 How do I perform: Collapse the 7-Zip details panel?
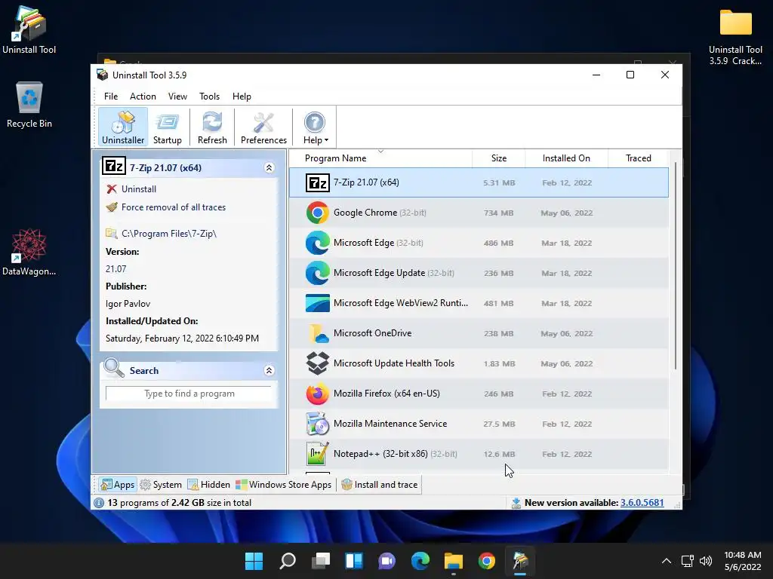[x=269, y=168]
